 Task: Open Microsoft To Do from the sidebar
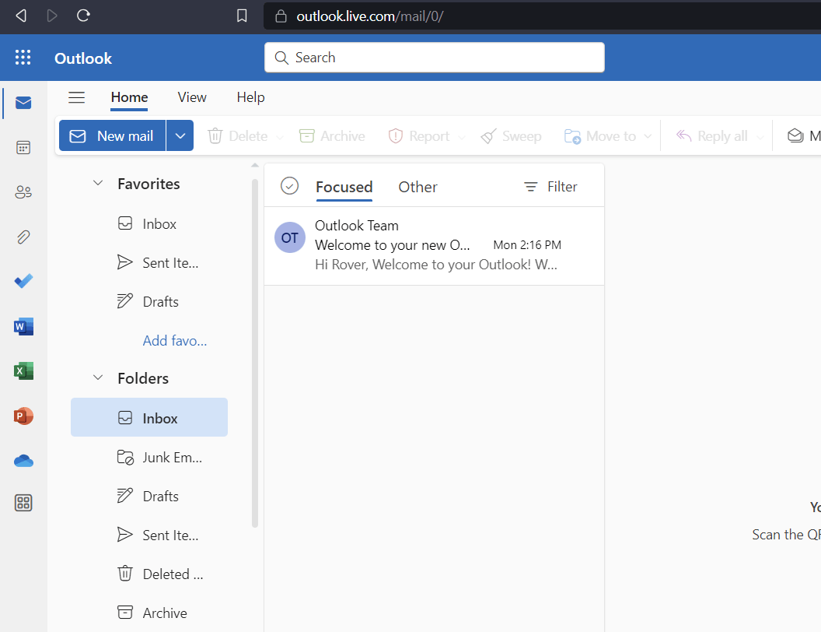tap(23, 281)
